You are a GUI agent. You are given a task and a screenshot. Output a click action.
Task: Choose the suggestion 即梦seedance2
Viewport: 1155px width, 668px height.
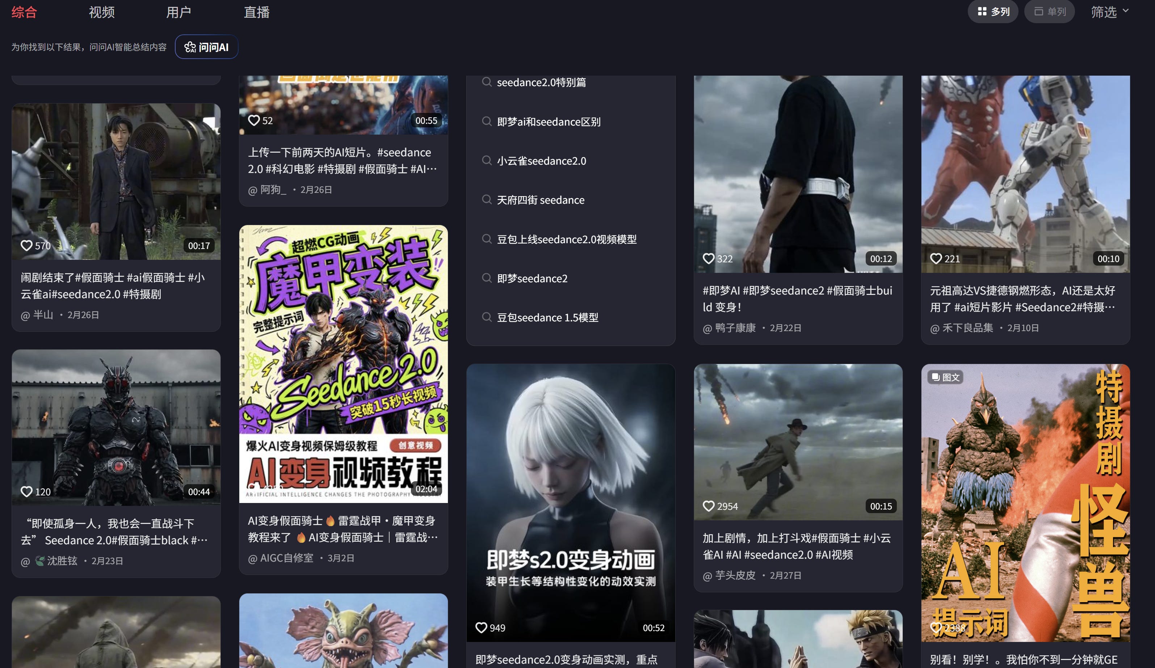tap(532, 278)
